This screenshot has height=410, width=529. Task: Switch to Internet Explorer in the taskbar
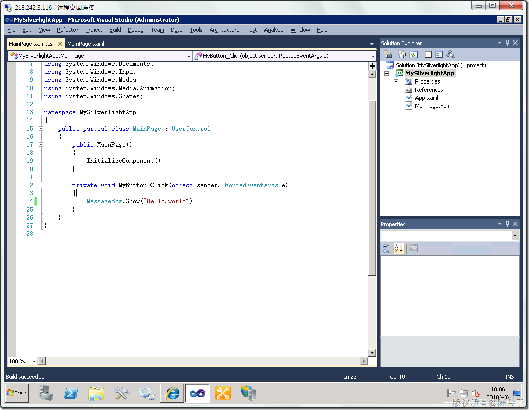coord(172,393)
